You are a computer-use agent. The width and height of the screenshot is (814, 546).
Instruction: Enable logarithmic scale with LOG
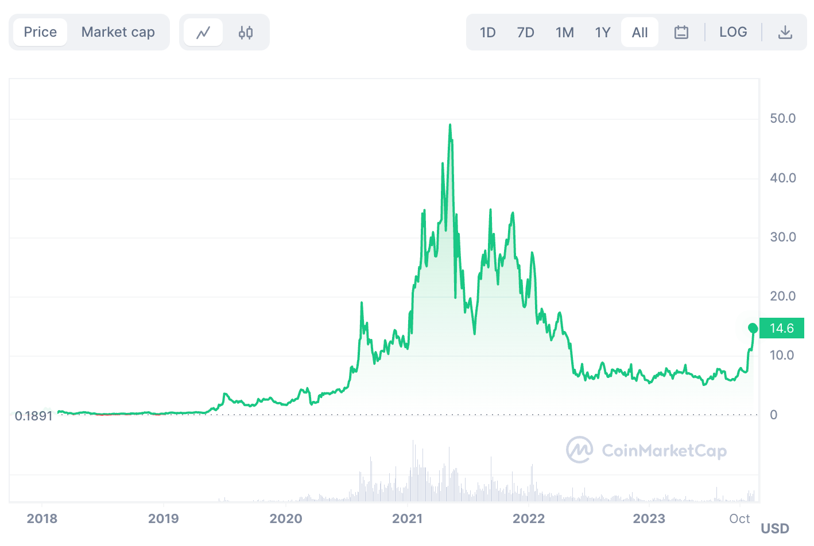pyautogui.click(x=733, y=32)
